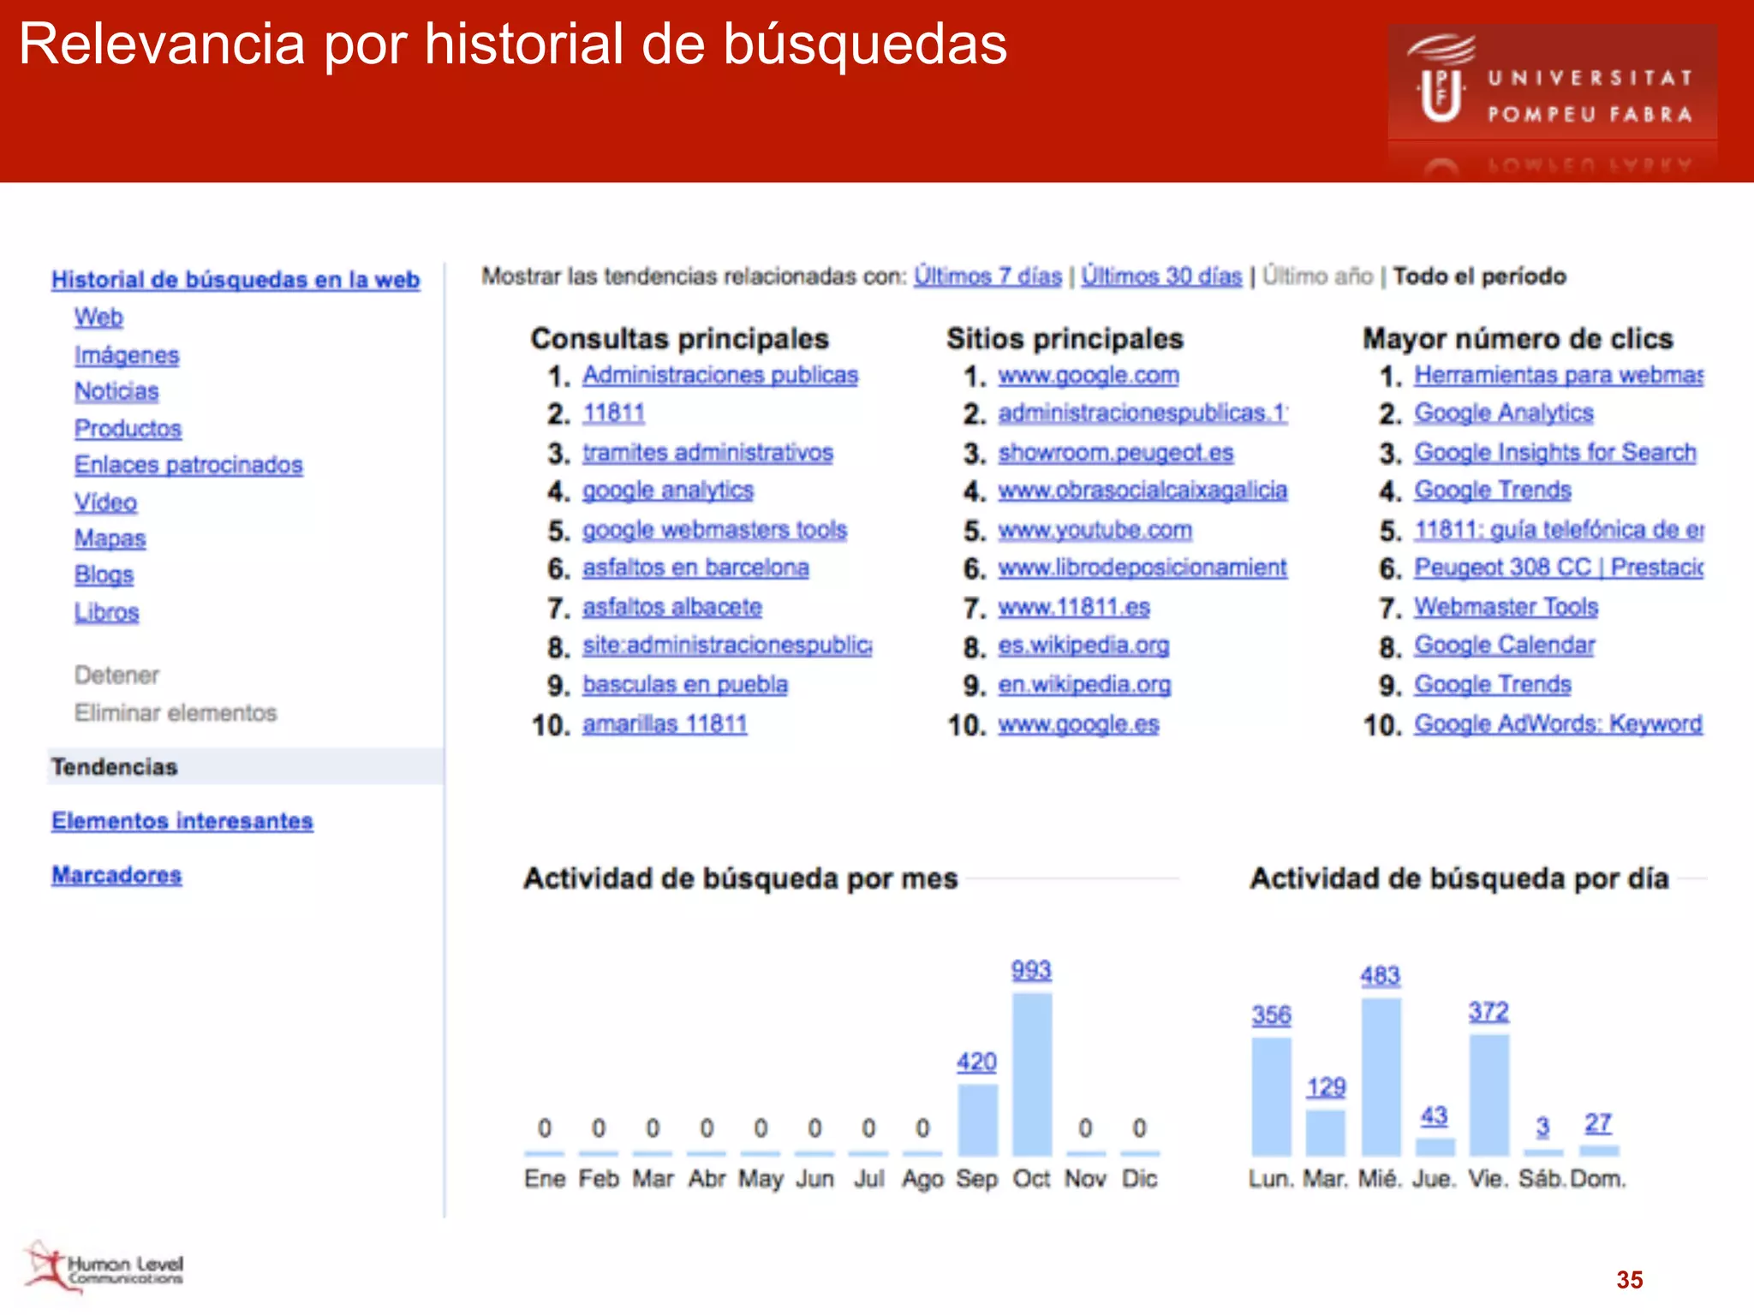Open Marcadores link
This screenshot has height=1315, width=1754.
[x=116, y=875]
